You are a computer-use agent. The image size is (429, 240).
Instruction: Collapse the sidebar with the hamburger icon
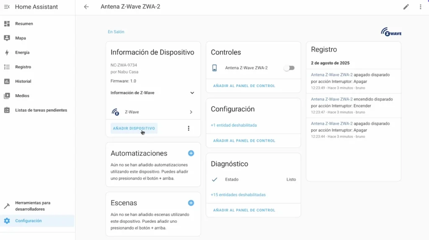point(7,7)
